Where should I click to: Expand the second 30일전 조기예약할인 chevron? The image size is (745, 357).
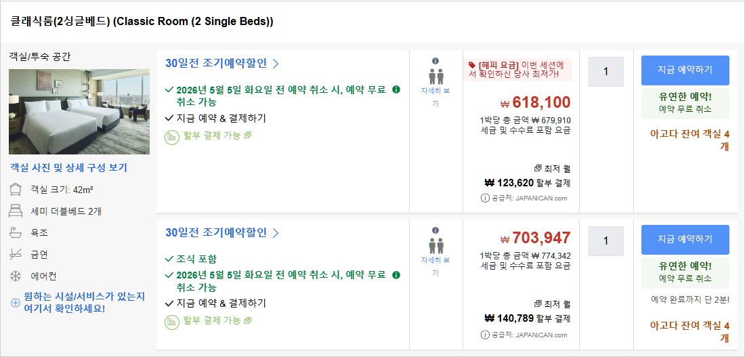click(275, 233)
